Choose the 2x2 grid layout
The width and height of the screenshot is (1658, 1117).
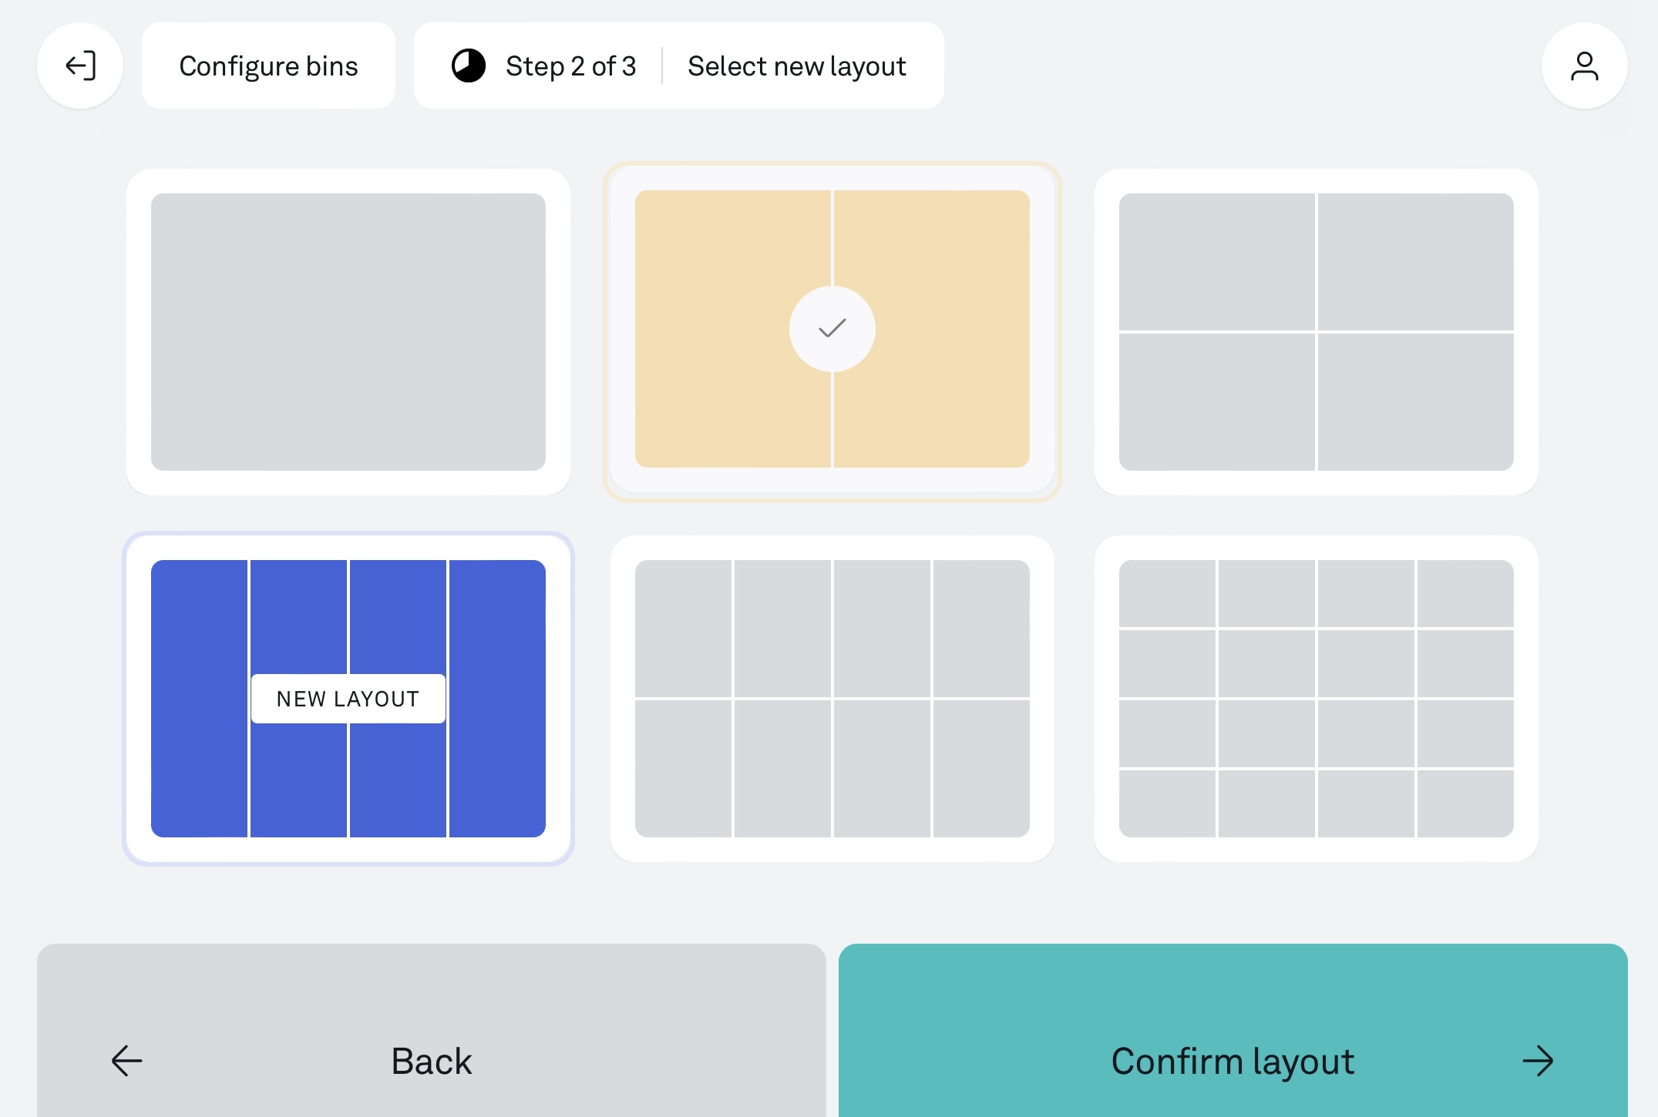1316,332
